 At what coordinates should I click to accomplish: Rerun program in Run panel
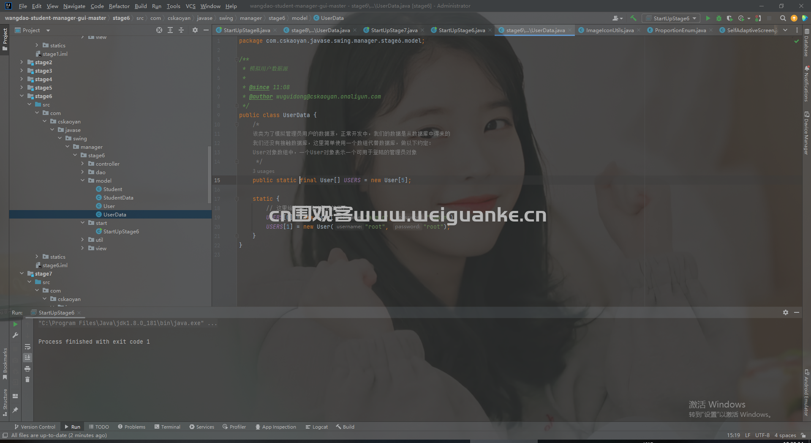coord(15,324)
